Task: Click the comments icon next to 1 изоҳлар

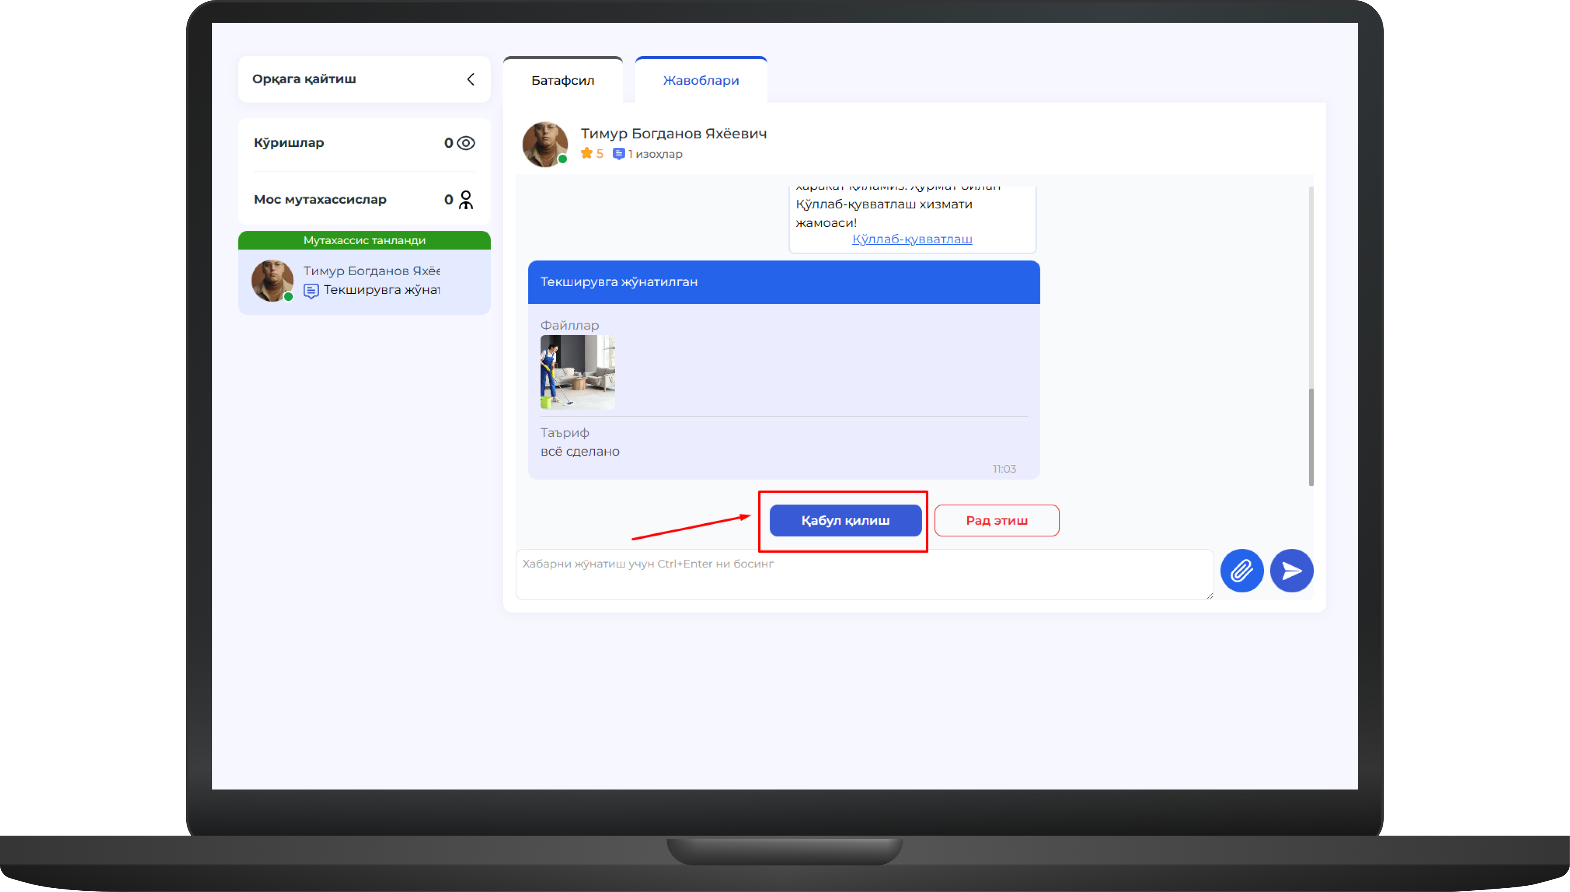Action: [619, 154]
